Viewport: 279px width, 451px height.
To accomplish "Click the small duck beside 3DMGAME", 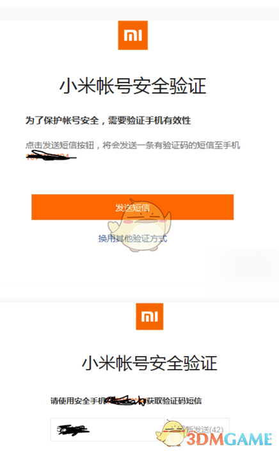I will [170, 433].
